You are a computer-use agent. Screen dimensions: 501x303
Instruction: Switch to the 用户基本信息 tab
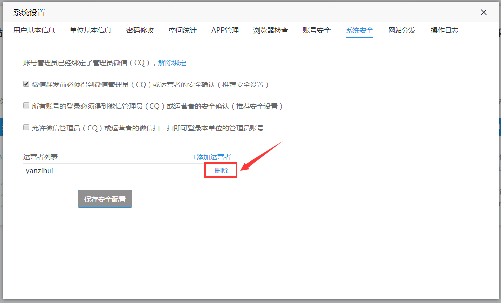[34, 30]
